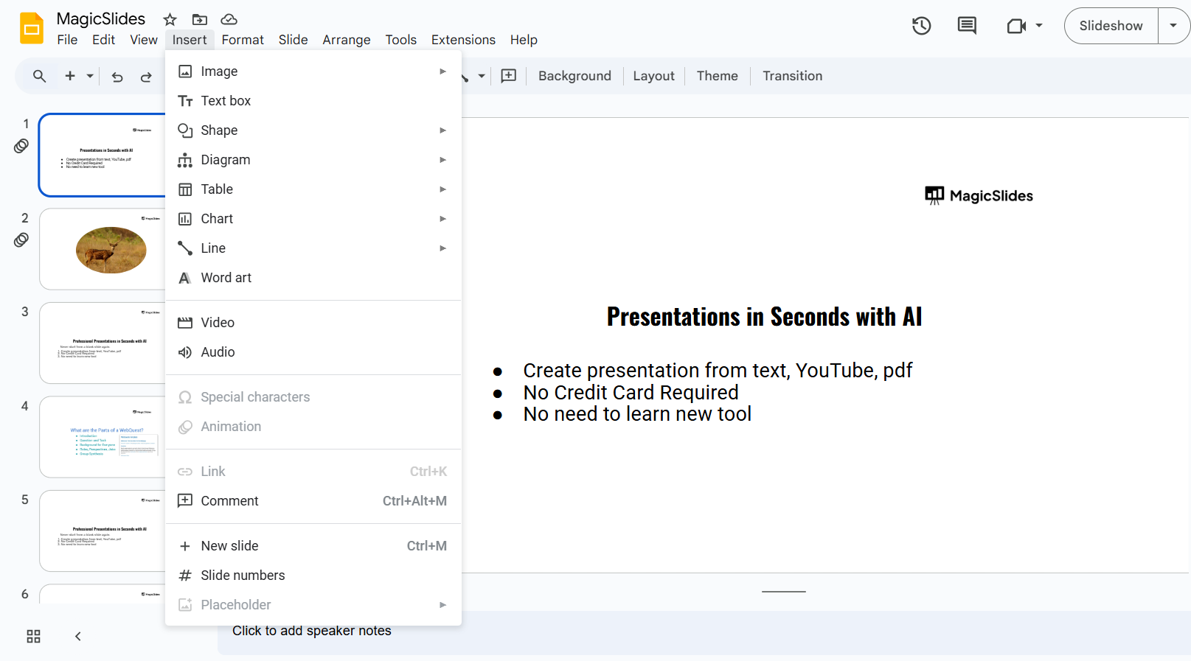1191x661 pixels.
Task: Click the Word art letter icon
Action: tap(185, 278)
